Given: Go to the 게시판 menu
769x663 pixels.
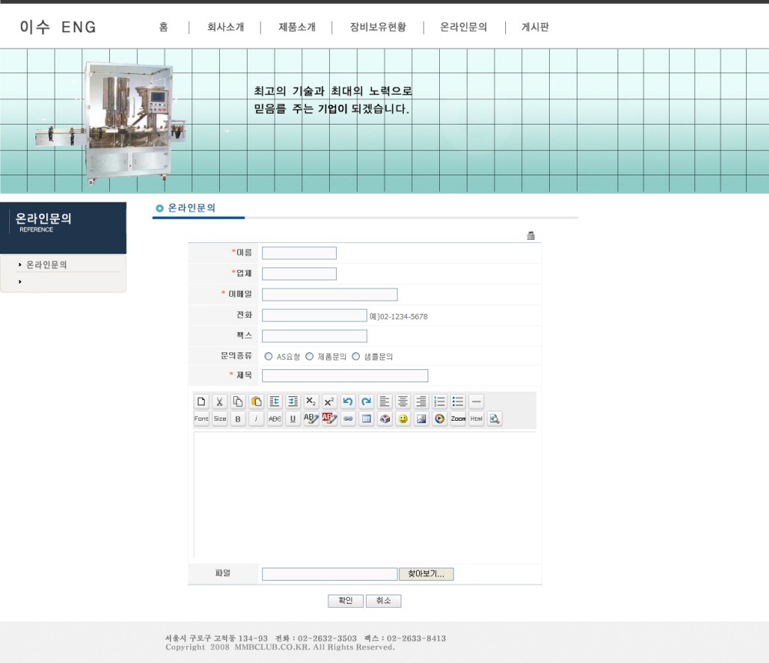Looking at the screenshot, I should pos(535,28).
